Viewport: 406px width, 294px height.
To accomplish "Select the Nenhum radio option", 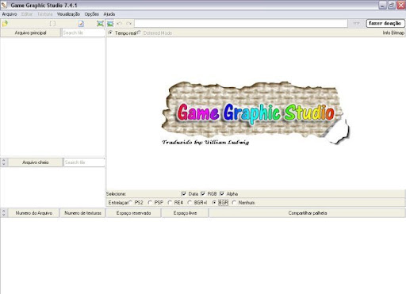I will click(x=234, y=203).
